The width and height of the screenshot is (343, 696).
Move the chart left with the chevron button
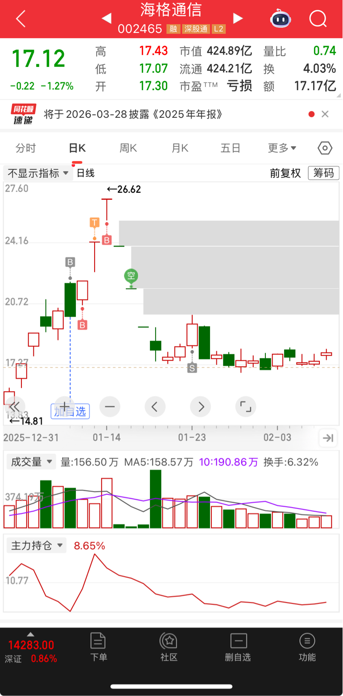click(x=155, y=406)
